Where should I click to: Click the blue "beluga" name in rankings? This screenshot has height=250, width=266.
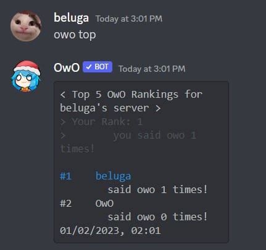(x=113, y=176)
